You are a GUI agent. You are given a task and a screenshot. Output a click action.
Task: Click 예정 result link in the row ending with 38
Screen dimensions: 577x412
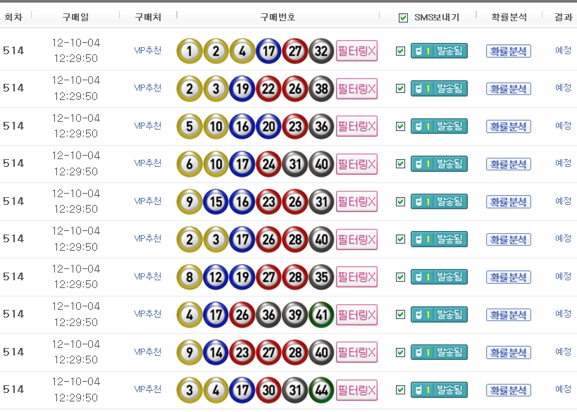(563, 88)
